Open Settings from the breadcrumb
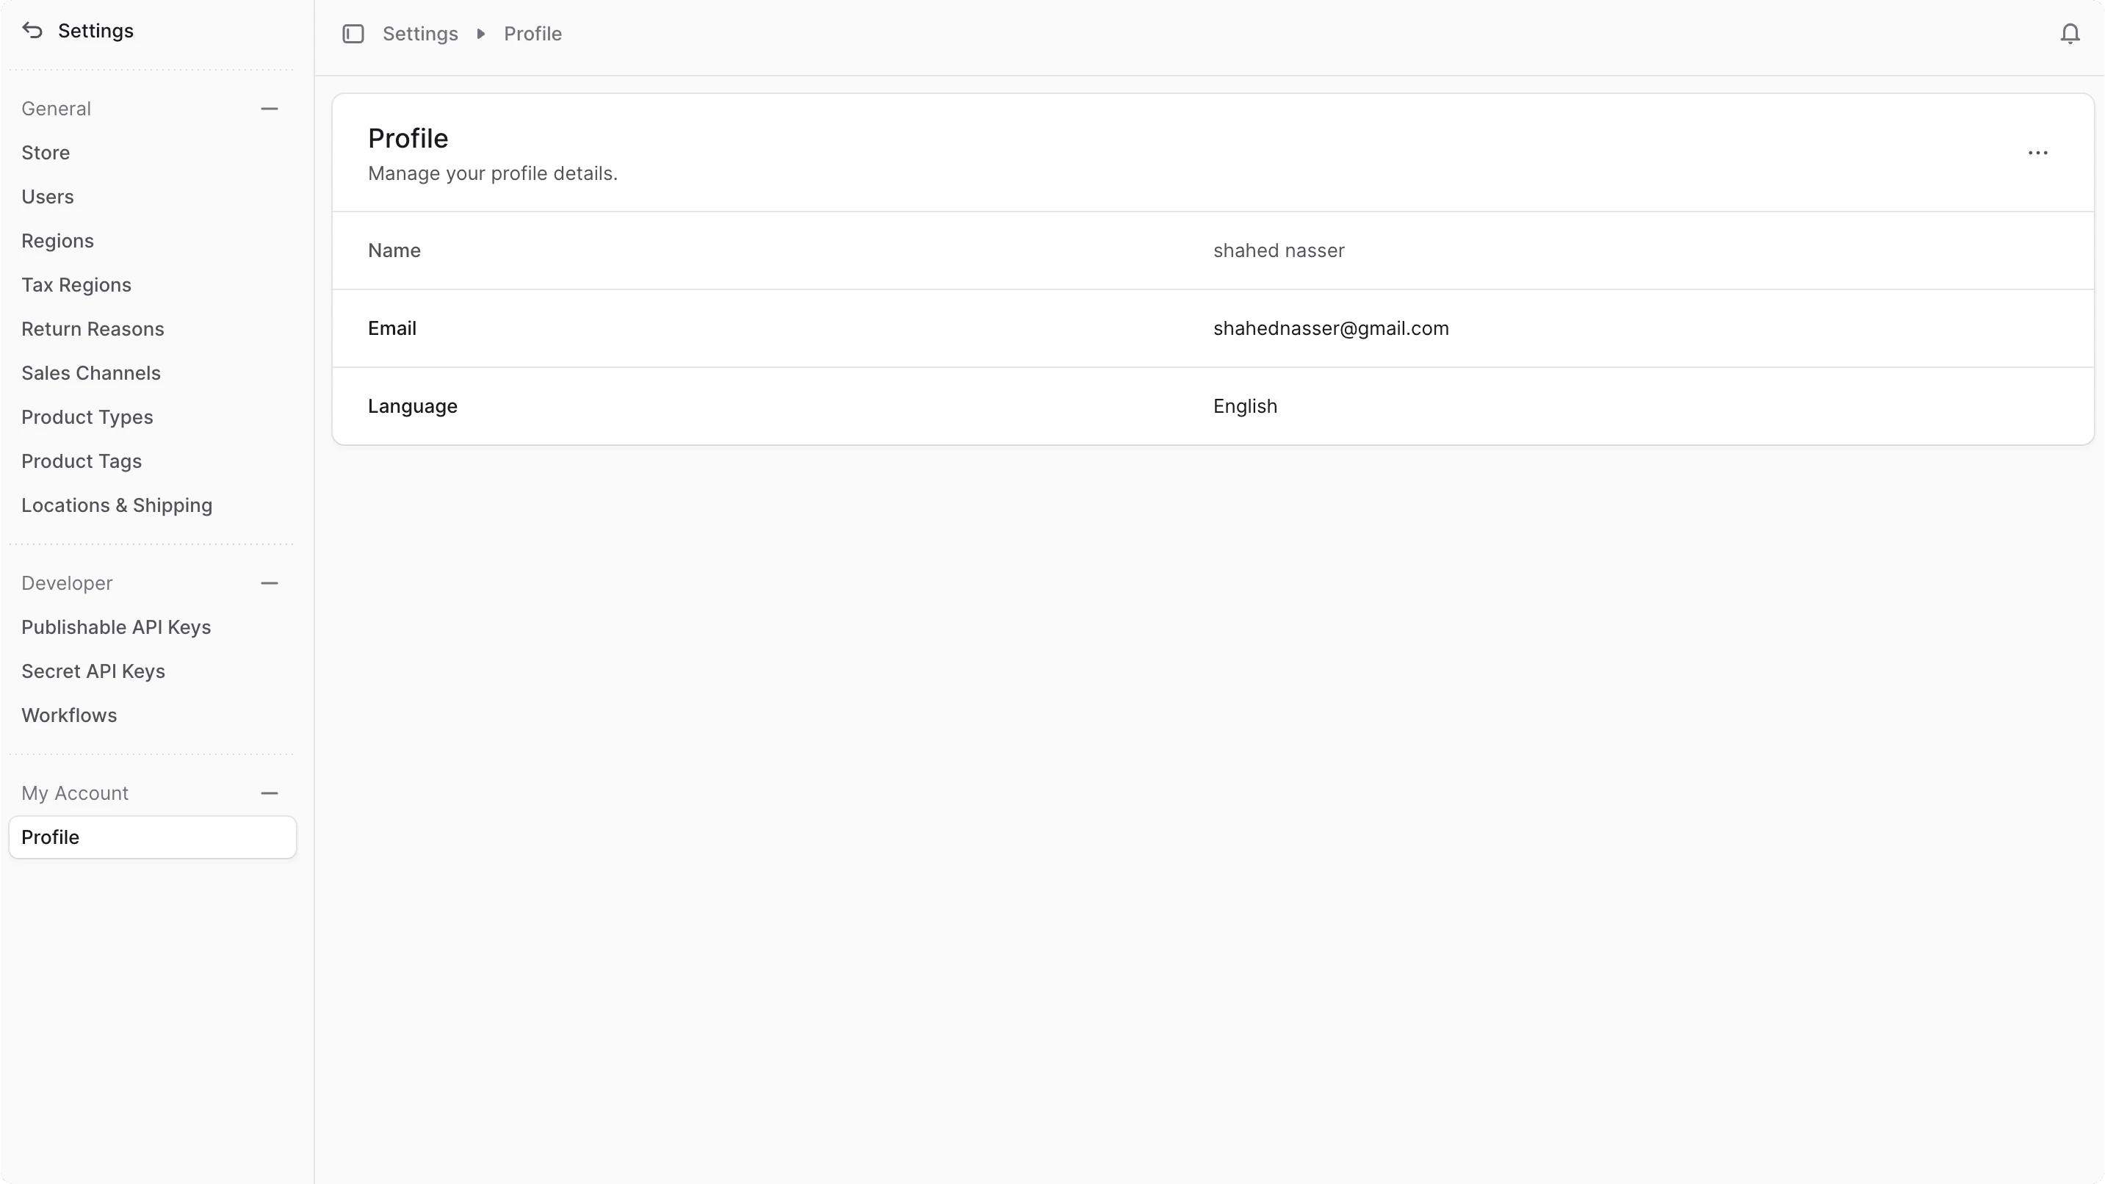 [420, 34]
